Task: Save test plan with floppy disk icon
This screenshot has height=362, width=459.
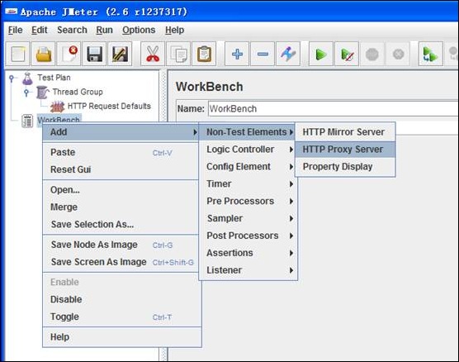Action: point(95,54)
